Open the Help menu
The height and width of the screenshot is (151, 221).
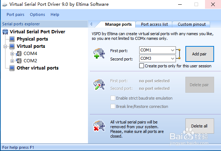(x=55, y=14)
